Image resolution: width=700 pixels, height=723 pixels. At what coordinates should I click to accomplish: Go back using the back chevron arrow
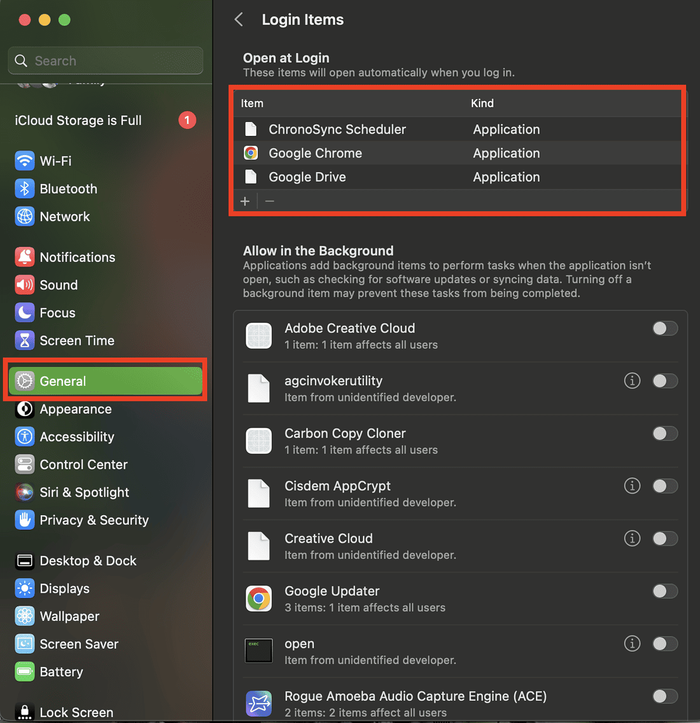pyautogui.click(x=239, y=19)
